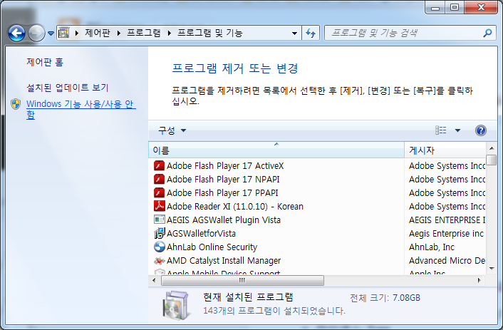Image resolution: width=503 pixels, height=330 pixels.
Task: Select the Adobe Flash Player 17 ActiveX icon
Action: (x=159, y=165)
